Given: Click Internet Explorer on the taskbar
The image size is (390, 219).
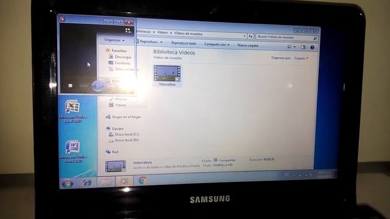Looking at the screenshot, I should click(87, 182).
